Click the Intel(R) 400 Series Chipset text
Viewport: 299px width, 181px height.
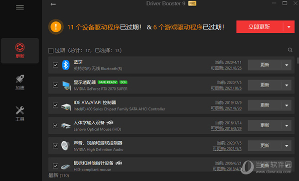[x=120, y=109]
